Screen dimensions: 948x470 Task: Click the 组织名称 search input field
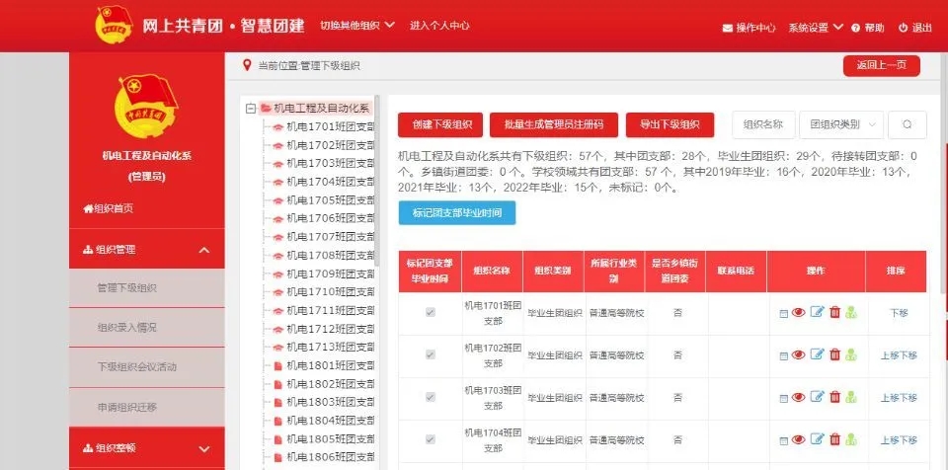point(763,124)
